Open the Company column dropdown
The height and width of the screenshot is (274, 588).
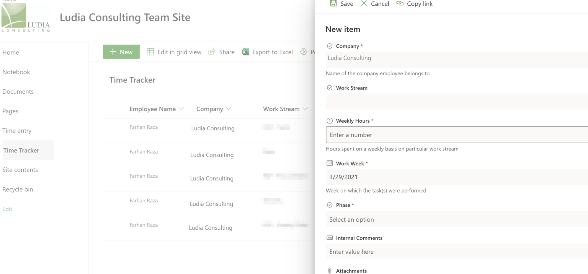tap(228, 109)
